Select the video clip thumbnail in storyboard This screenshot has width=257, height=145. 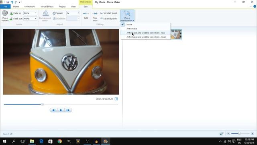click(176, 34)
